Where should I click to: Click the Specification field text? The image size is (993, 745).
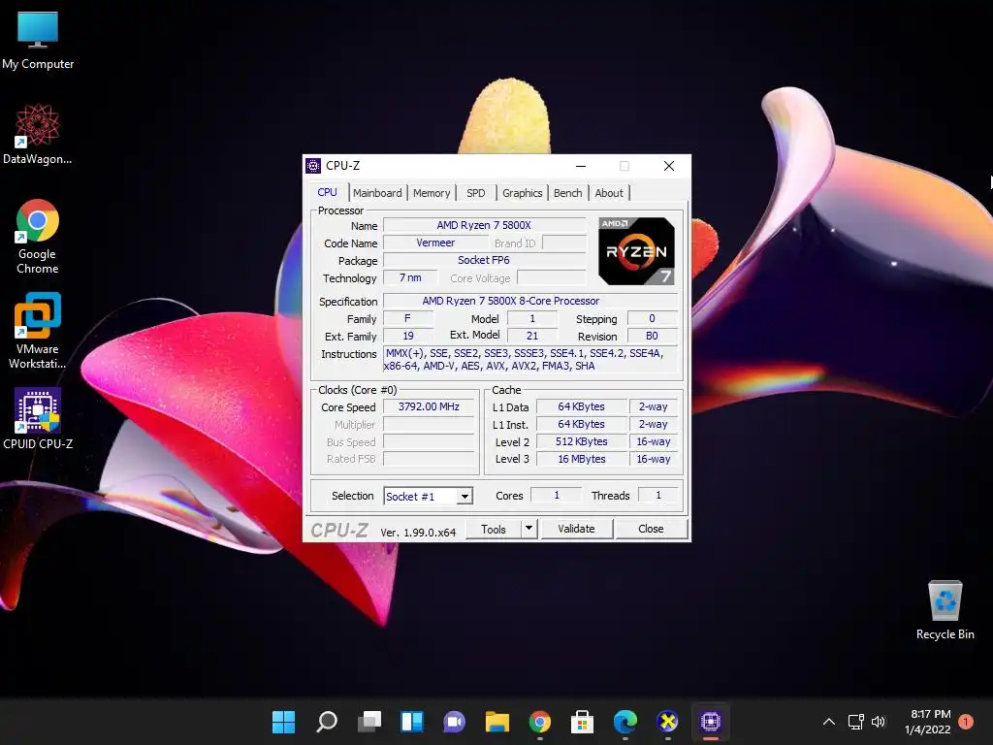pos(530,301)
